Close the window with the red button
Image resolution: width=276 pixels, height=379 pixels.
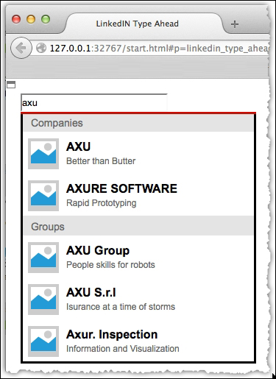pos(16,19)
